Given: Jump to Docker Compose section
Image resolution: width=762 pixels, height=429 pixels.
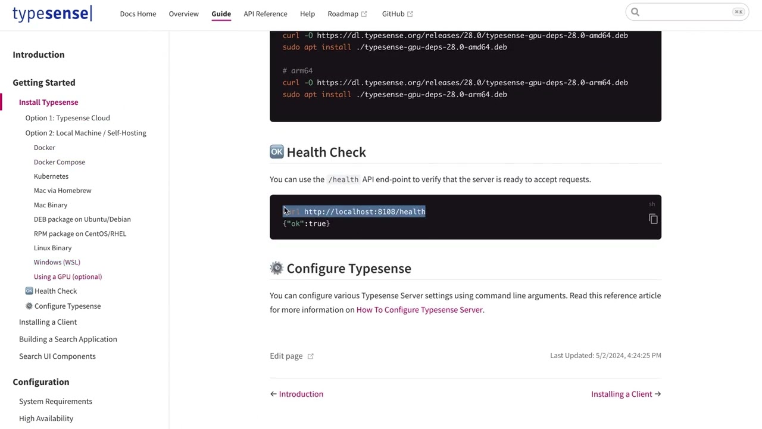Looking at the screenshot, I should tap(60, 162).
